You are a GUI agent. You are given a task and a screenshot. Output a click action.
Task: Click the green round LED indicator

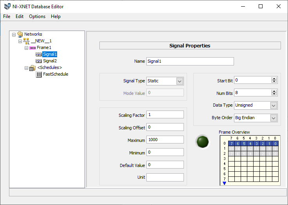(x=203, y=142)
